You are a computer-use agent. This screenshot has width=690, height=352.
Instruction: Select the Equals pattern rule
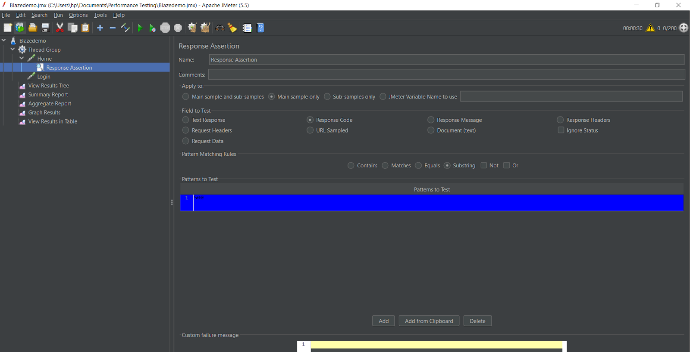tap(418, 166)
